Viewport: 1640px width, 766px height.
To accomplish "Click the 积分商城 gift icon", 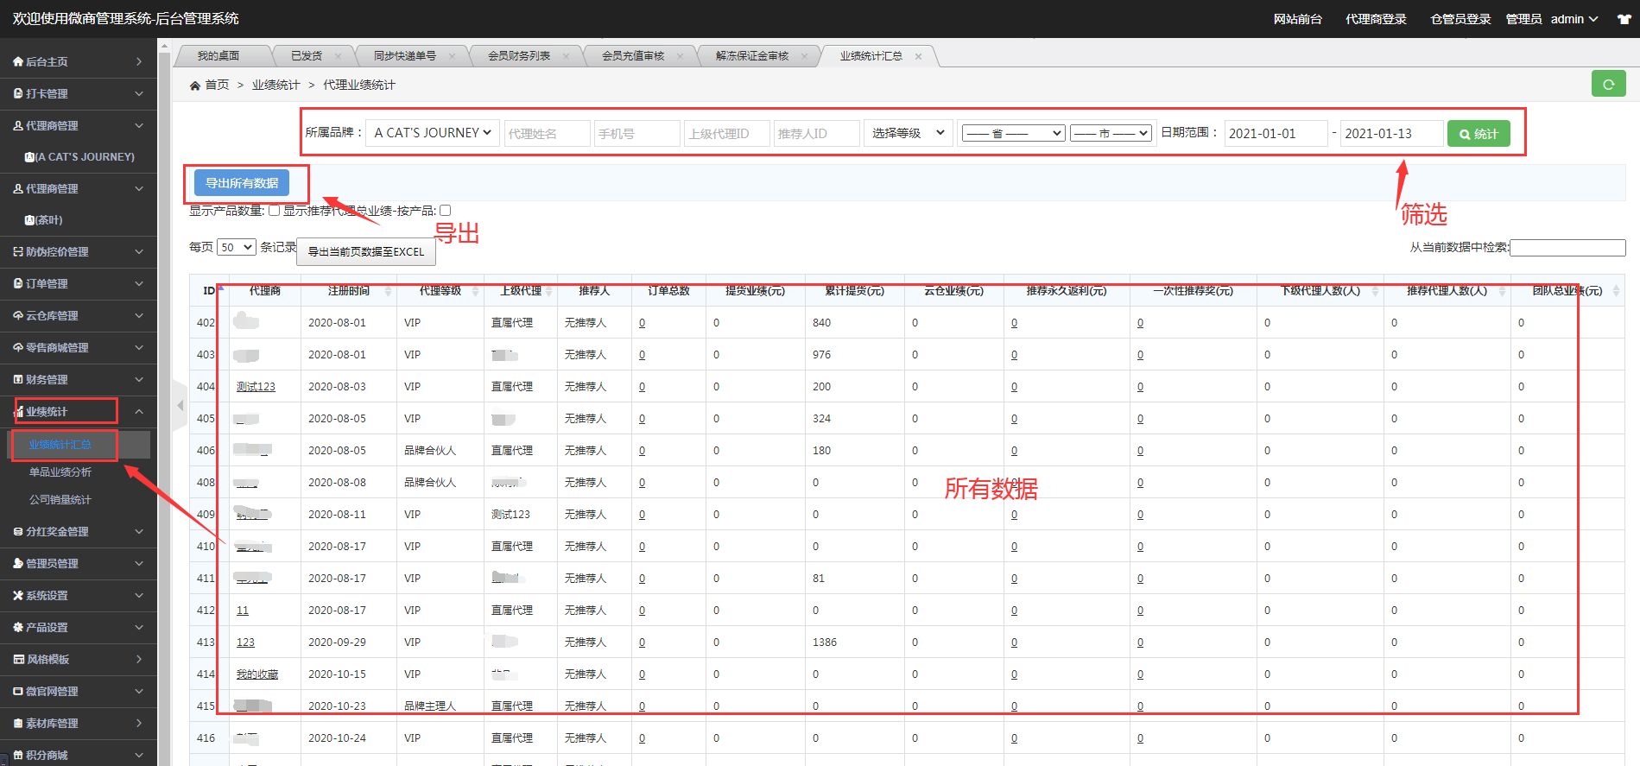I will (x=18, y=755).
